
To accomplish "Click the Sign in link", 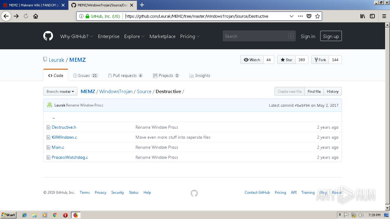I will coord(308,36).
